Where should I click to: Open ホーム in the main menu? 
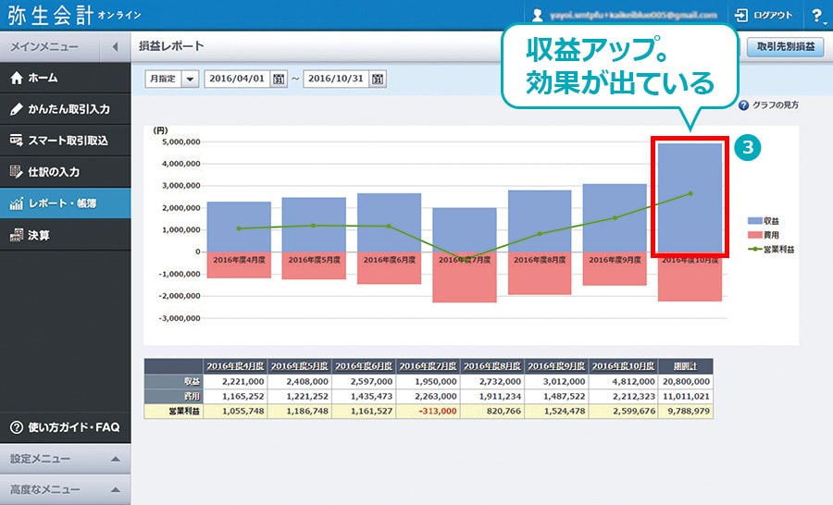point(66,78)
